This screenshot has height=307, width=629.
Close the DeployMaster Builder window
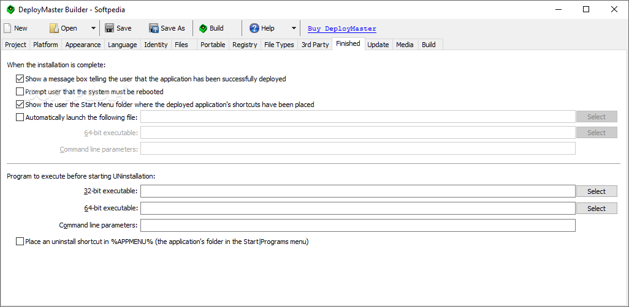[614, 9]
